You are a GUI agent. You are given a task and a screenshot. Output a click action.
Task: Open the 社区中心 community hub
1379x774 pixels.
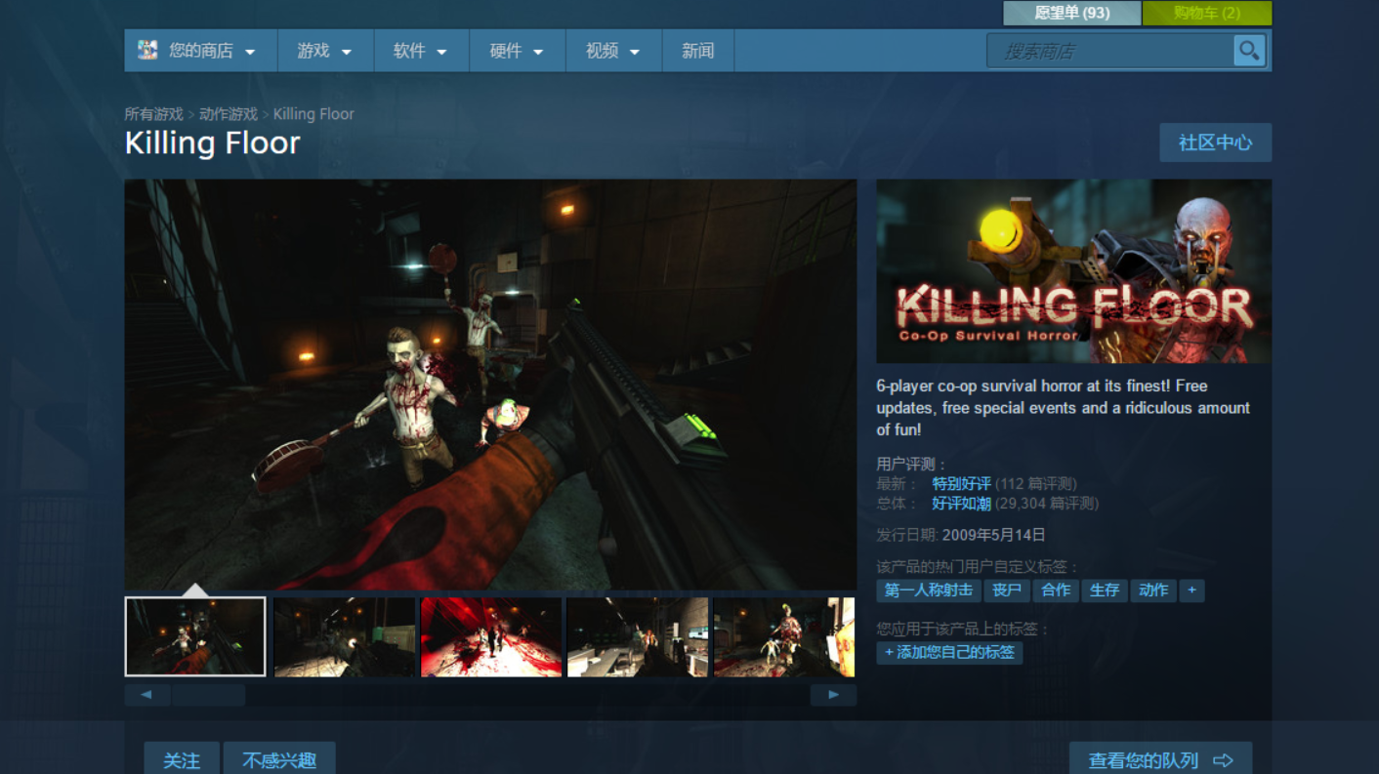point(1215,143)
